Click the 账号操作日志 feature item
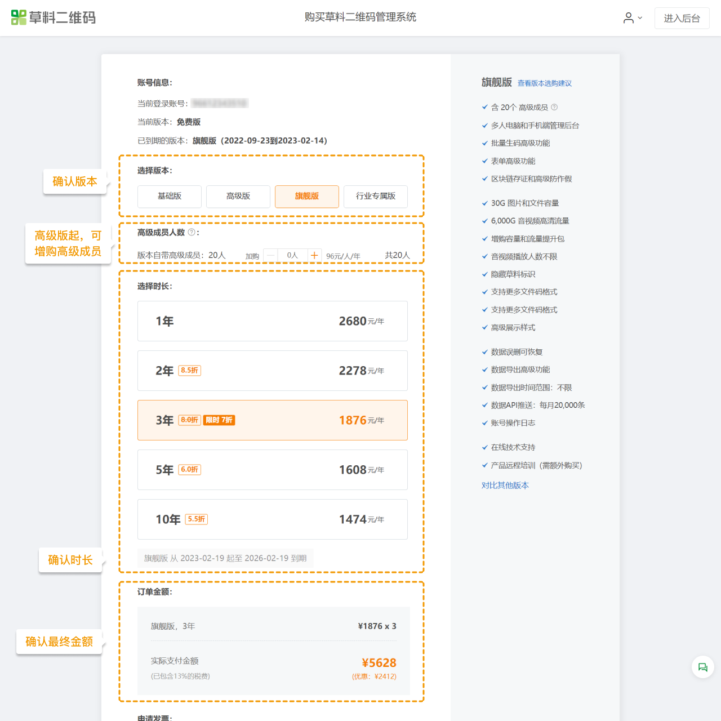721x721 pixels. [x=509, y=423]
